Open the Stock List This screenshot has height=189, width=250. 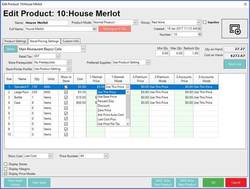[x=234, y=64]
